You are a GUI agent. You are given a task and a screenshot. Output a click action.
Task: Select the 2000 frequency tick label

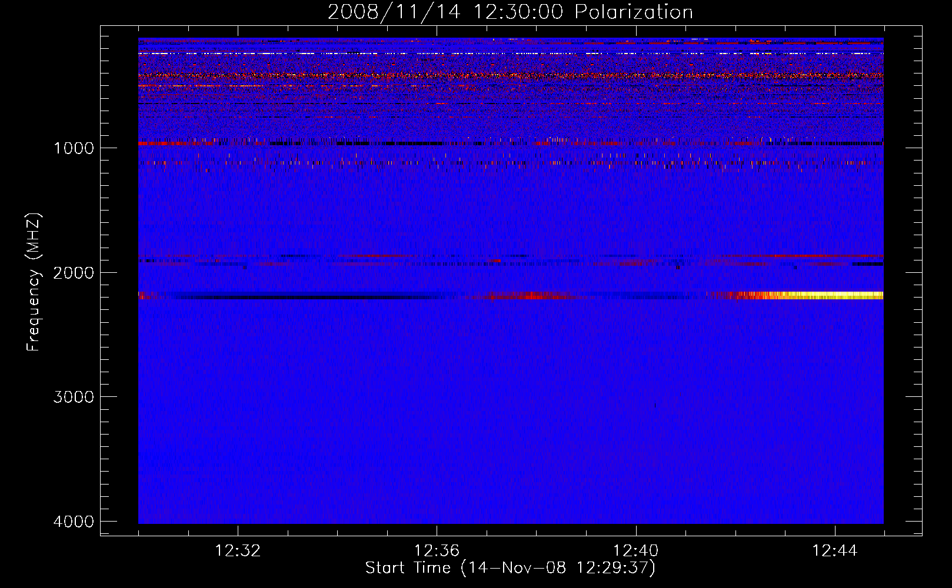74,272
